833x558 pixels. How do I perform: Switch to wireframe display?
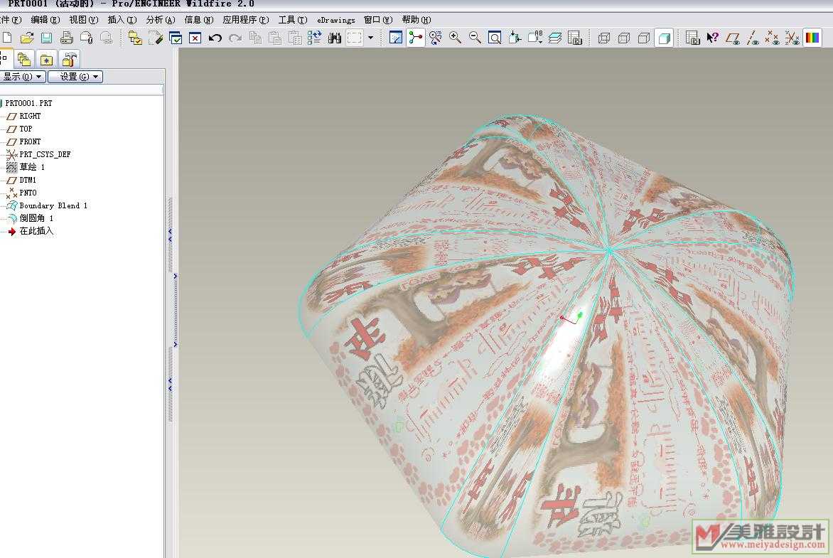[604, 38]
